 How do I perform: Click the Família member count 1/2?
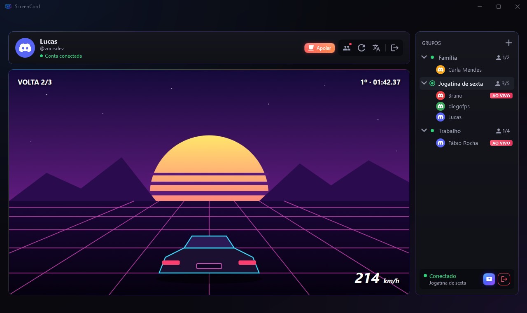[x=503, y=58]
